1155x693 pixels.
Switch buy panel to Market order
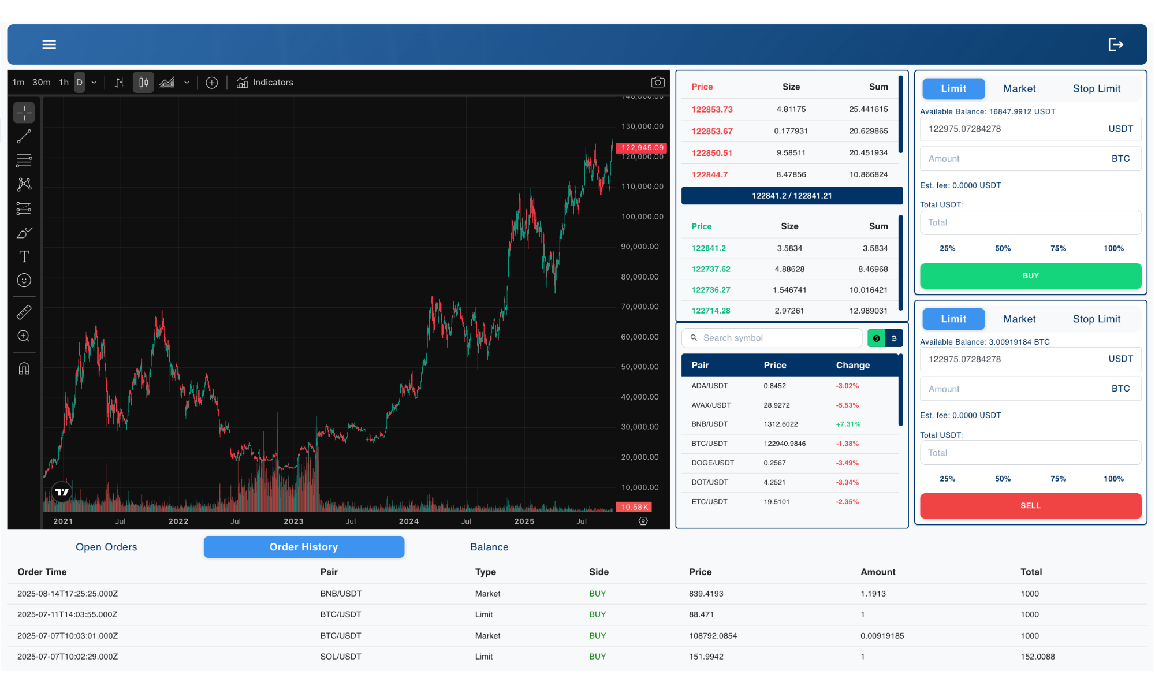coord(1019,88)
